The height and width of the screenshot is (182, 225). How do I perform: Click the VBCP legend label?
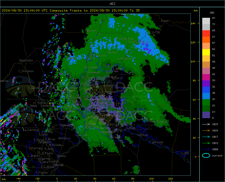click(x=215, y=124)
